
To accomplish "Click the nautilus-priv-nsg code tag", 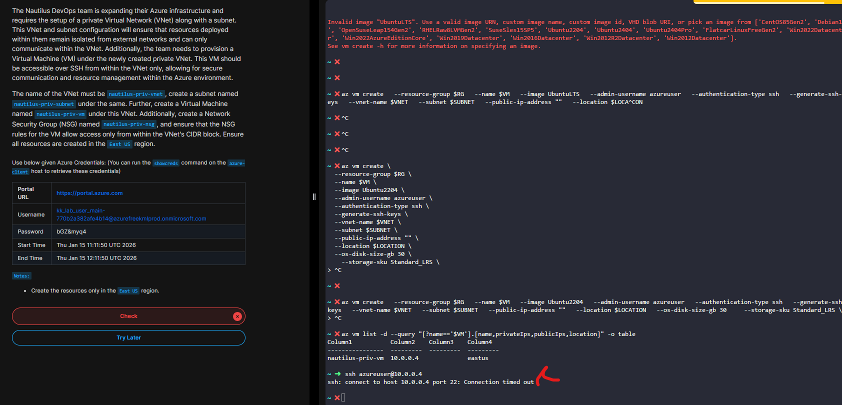I will (x=129, y=124).
